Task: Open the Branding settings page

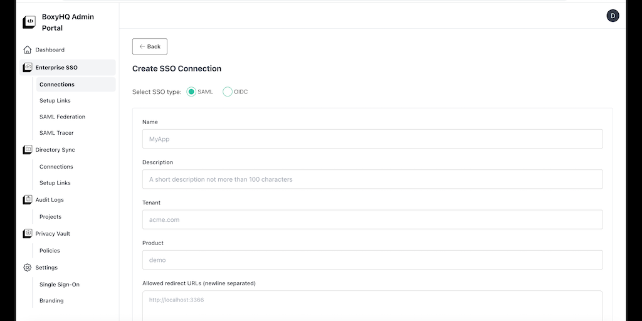Action: click(x=51, y=300)
